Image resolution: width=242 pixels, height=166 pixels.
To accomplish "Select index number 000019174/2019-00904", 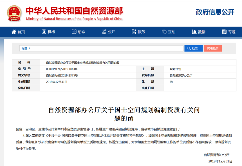I will point(62,69).
